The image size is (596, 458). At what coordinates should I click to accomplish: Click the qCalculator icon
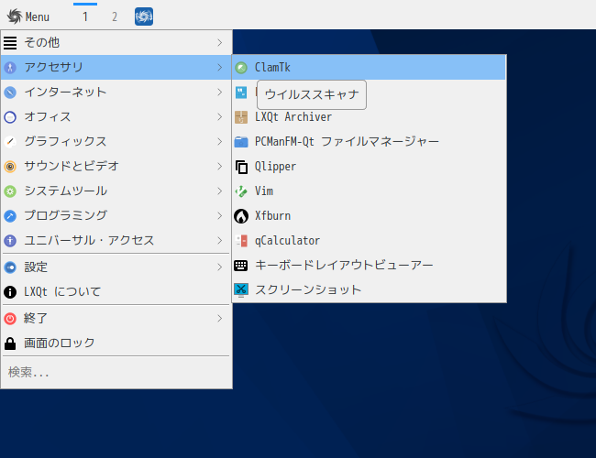click(241, 240)
